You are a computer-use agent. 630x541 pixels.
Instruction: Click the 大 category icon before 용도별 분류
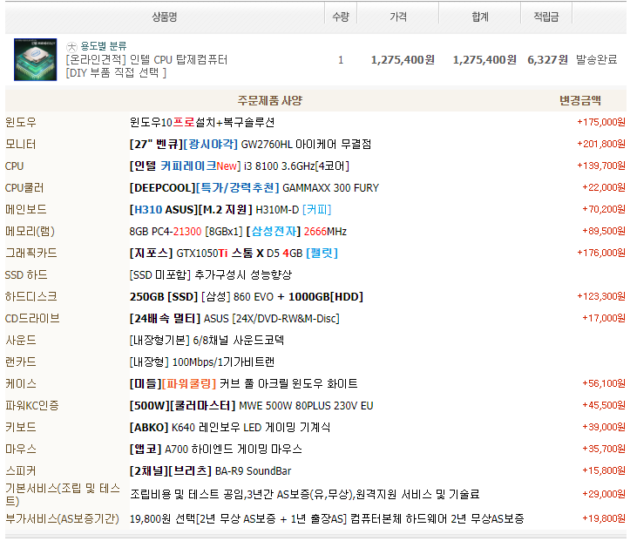pos(71,46)
